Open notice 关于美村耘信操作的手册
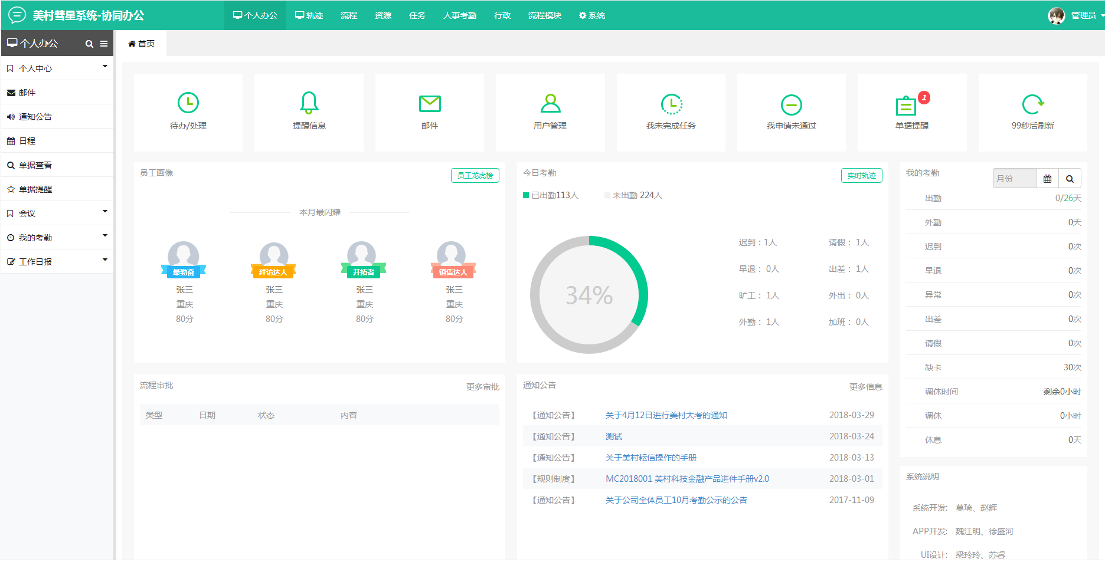1105x562 pixels. click(x=651, y=458)
